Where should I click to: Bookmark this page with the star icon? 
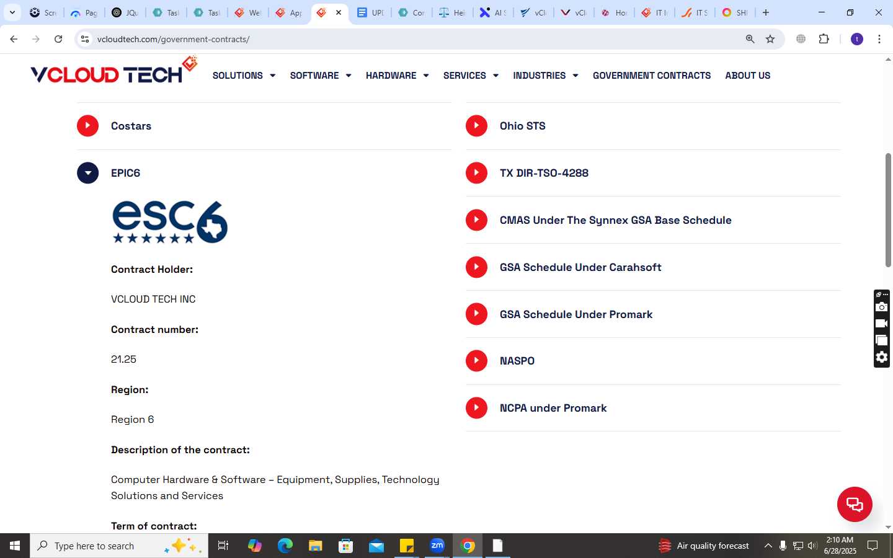point(770,39)
